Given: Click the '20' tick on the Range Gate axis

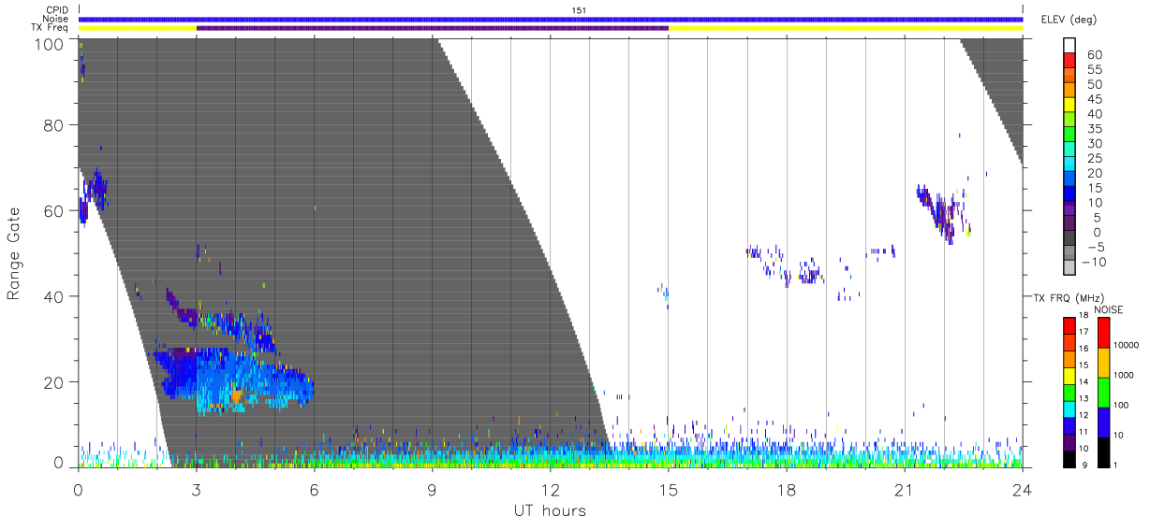Looking at the screenshot, I should (x=54, y=382).
